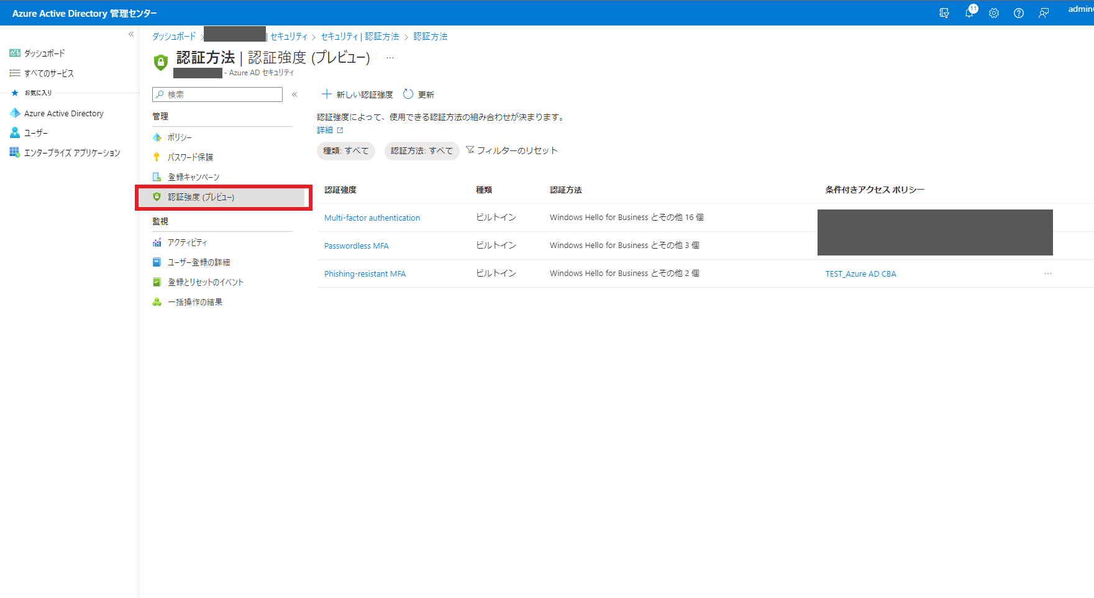Click the last 認証方法 breadcrumb
Screen dimensions: 1094x598
click(x=431, y=37)
